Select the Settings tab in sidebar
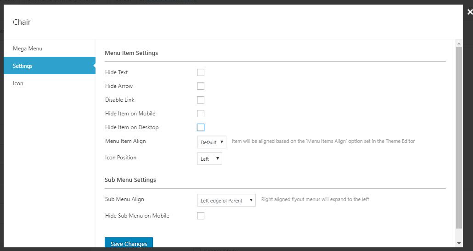473x251 pixels. [23, 66]
